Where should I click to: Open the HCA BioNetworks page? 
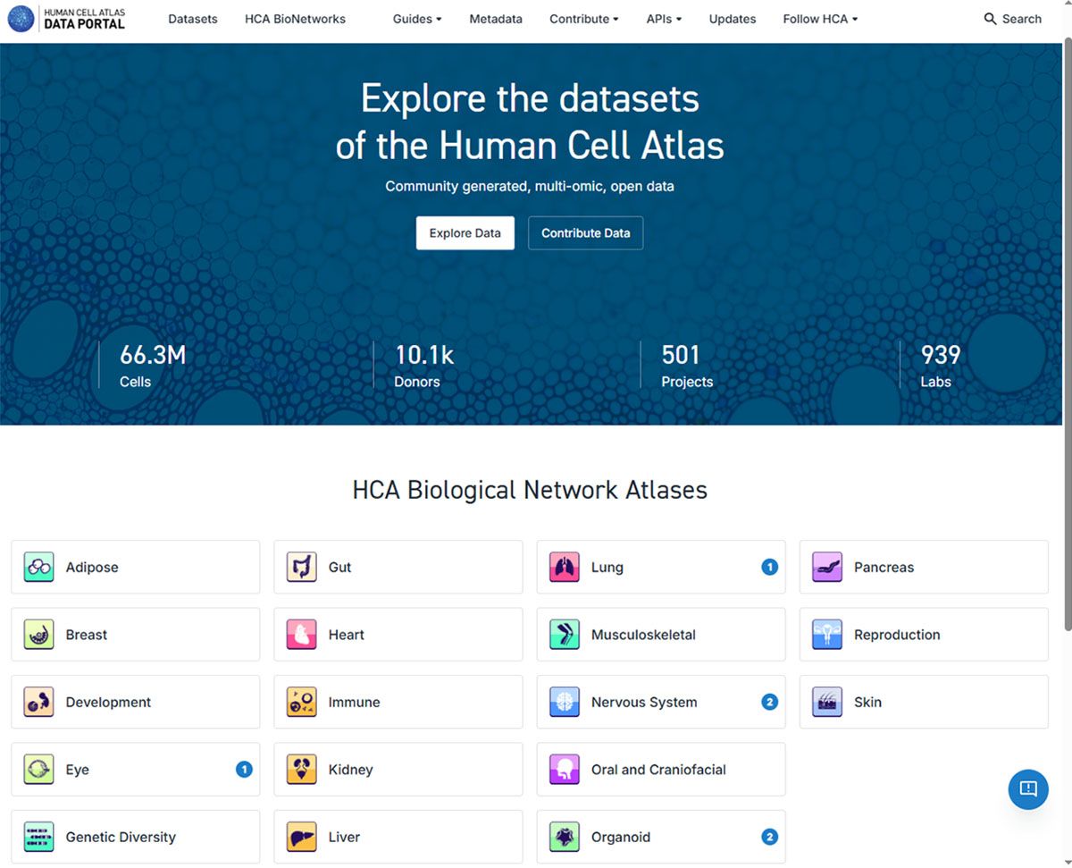coord(295,19)
